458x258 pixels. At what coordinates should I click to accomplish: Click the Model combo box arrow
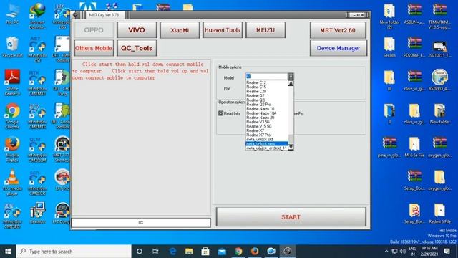(291, 77)
